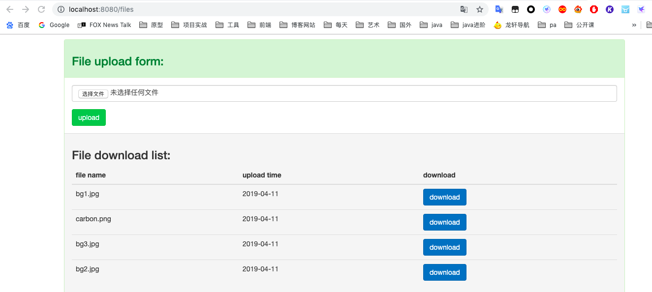Image resolution: width=652 pixels, height=292 pixels.
Task: Select the bg2.jpg file name cell
Action: click(88, 269)
